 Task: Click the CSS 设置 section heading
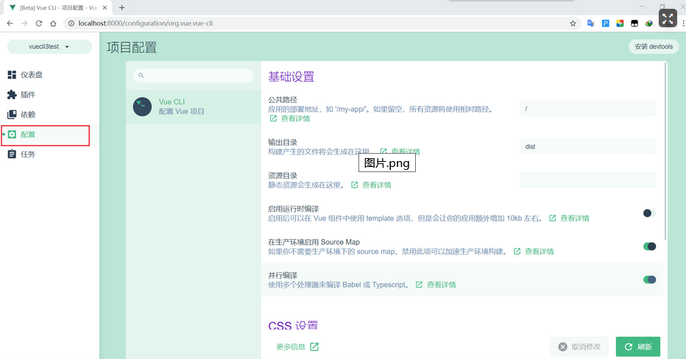coord(293,326)
